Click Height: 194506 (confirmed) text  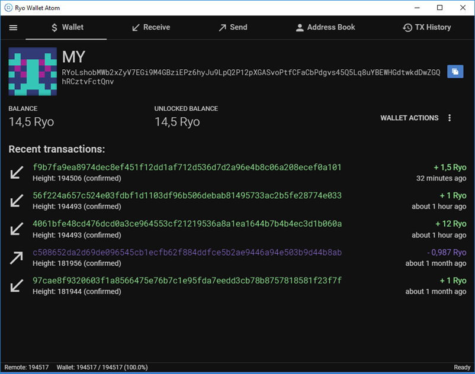[77, 178]
